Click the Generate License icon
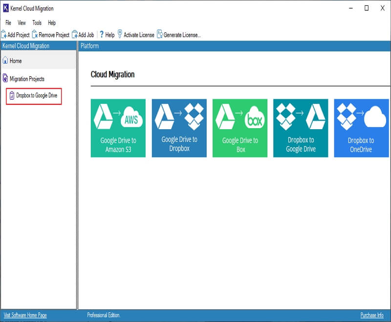 pyautogui.click(x=160, y=34)
